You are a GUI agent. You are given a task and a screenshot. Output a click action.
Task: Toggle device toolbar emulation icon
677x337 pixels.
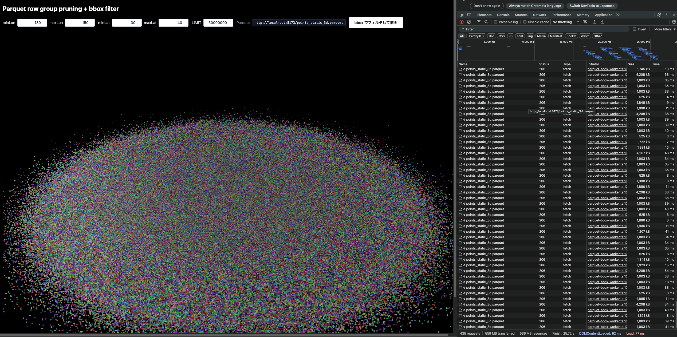pos(469,15)
